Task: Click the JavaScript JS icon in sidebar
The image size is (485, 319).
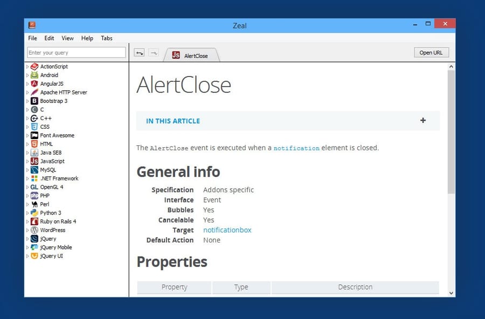Action: point(34,161)
